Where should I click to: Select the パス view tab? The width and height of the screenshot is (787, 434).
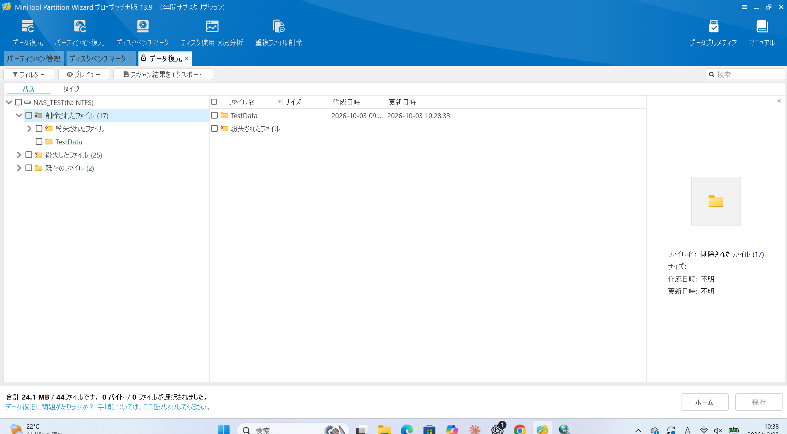click(28, 89)
